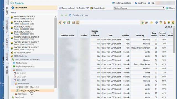The image size is (177, 99).
Task: Open the Benchmark node
Action: click(20, 97)
